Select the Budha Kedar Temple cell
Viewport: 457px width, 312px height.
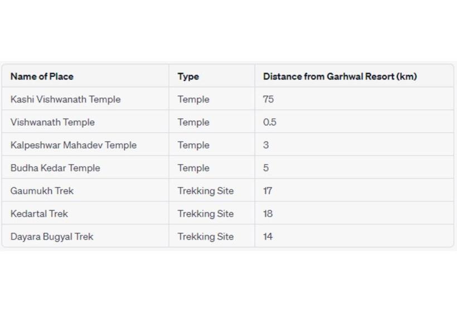click(55, 168)
